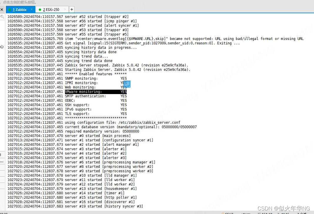
Task: Click the 'Web monitoring:' line
Action: coord(67,87)
